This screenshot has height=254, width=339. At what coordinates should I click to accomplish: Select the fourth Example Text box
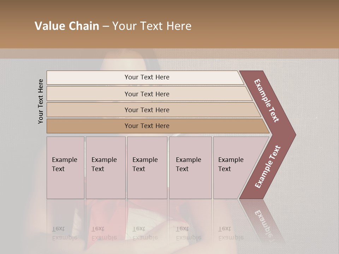click(x=190, y=168)
